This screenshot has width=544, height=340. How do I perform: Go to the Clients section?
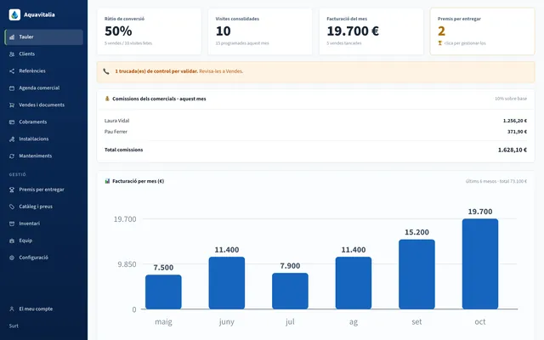point(44,54)
